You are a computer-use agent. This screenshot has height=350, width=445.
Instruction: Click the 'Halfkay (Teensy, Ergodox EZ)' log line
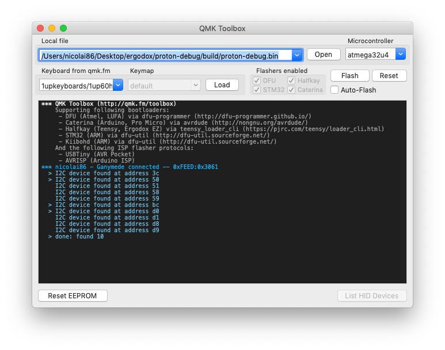[x=222, y=129]
